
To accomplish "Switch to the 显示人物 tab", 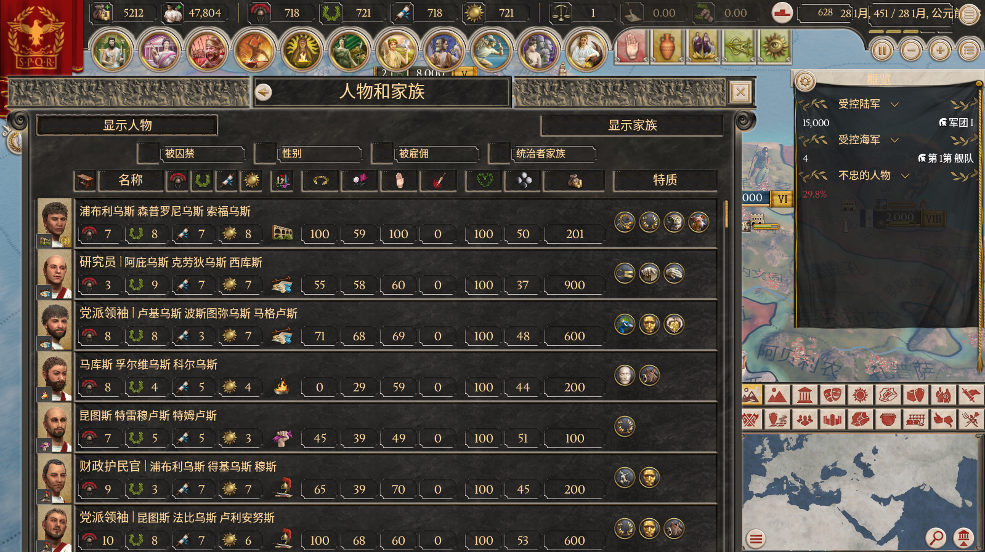I will point(127,126).
